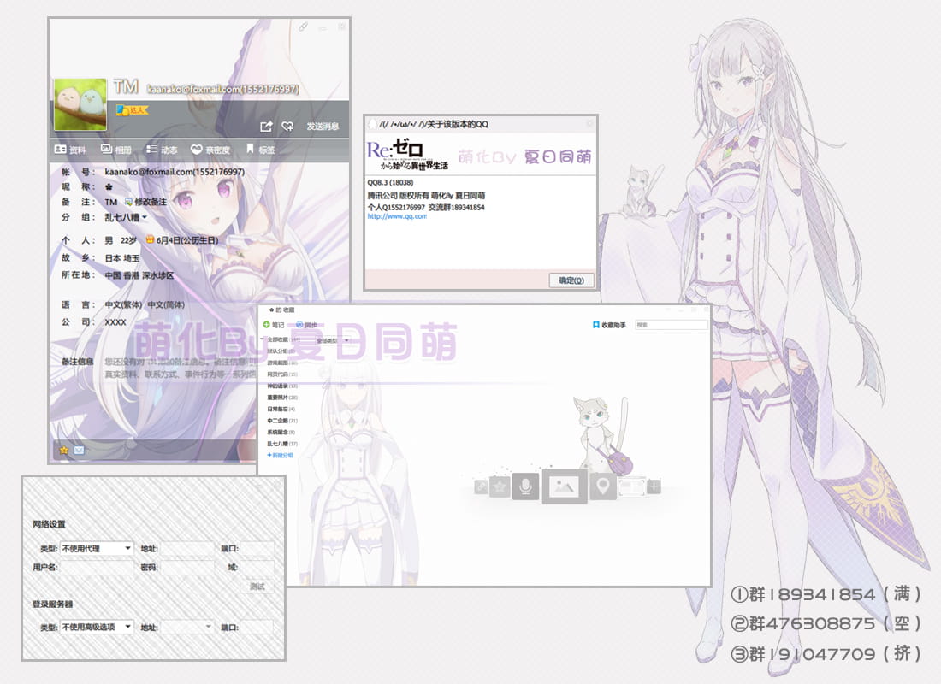Collapse the 全部收藏 tree arrow
Screen dimensions: 941x684
(263, 339)
